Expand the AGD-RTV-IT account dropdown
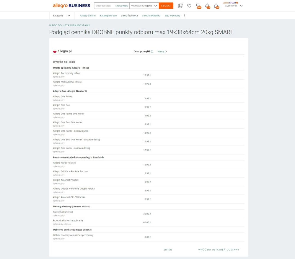295x259 pixels. [234, 6]
